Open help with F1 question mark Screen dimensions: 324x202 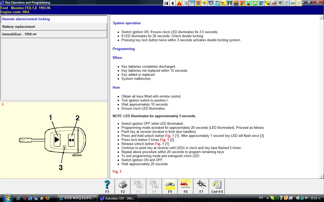107,187
